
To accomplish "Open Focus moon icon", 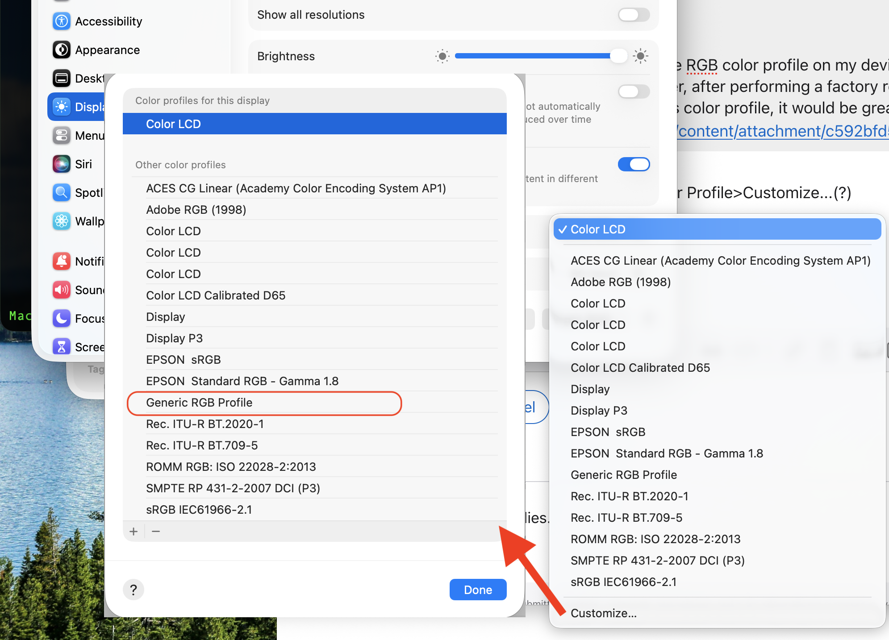I will [62, 318].
